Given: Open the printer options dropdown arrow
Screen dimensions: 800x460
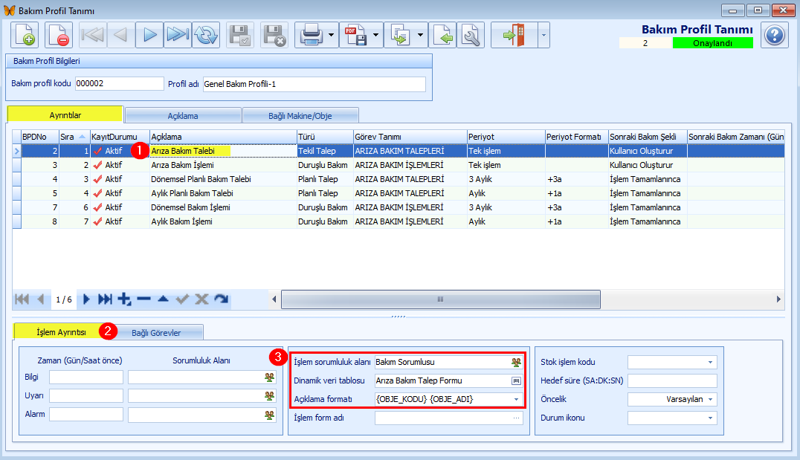Looking at the screenshot, I should click(332, 35).
